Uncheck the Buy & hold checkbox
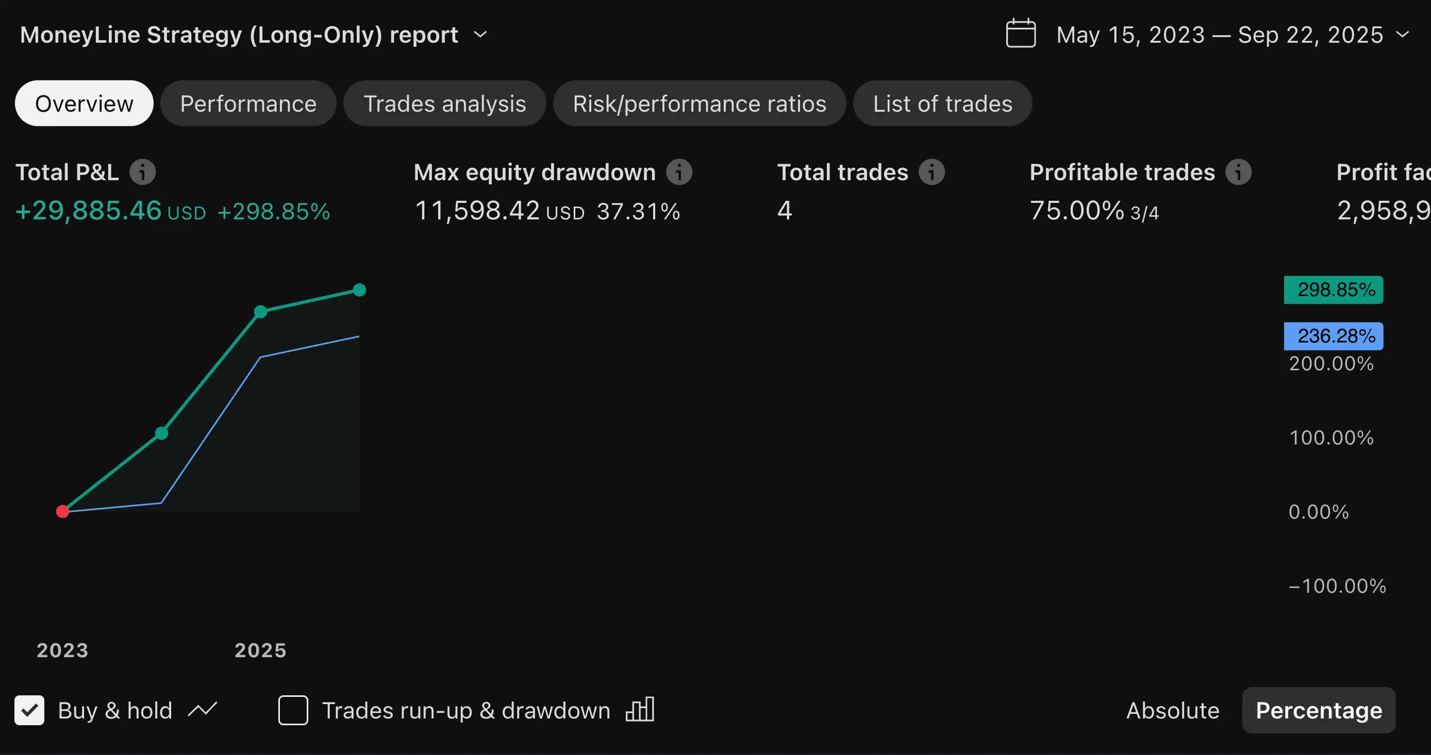Image resolution: width=1431 pixels, height=755 pixels. [x=29, y=710]
